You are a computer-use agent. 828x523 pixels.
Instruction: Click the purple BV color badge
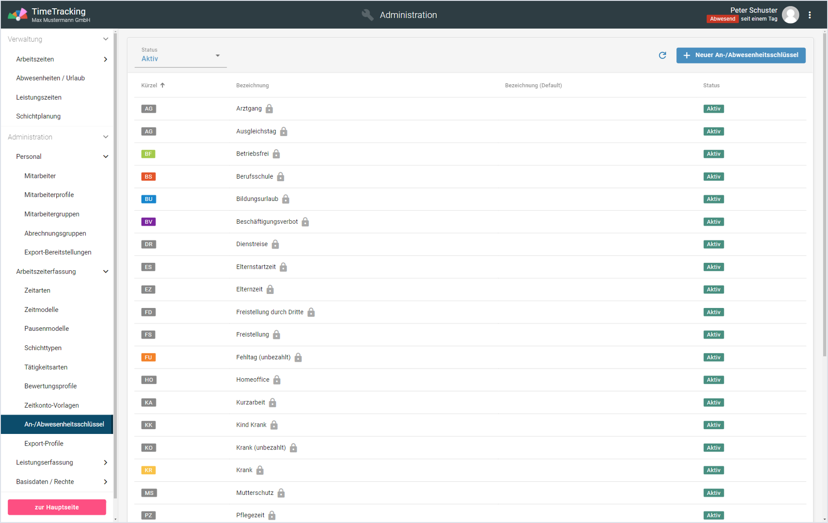[x=148, y=222]
